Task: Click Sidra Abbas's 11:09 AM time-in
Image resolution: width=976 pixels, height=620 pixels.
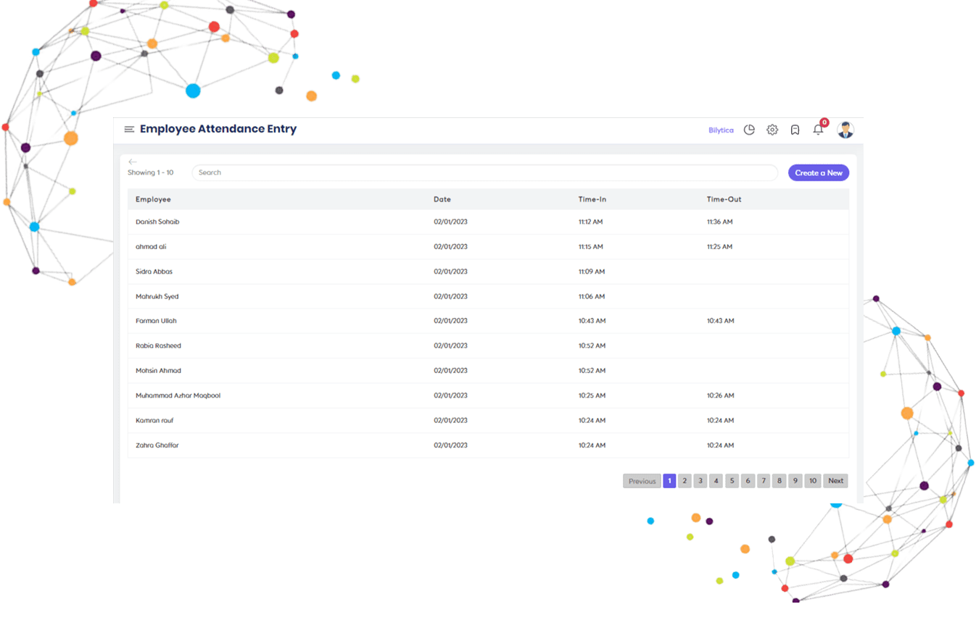Action: click(592, 272)
